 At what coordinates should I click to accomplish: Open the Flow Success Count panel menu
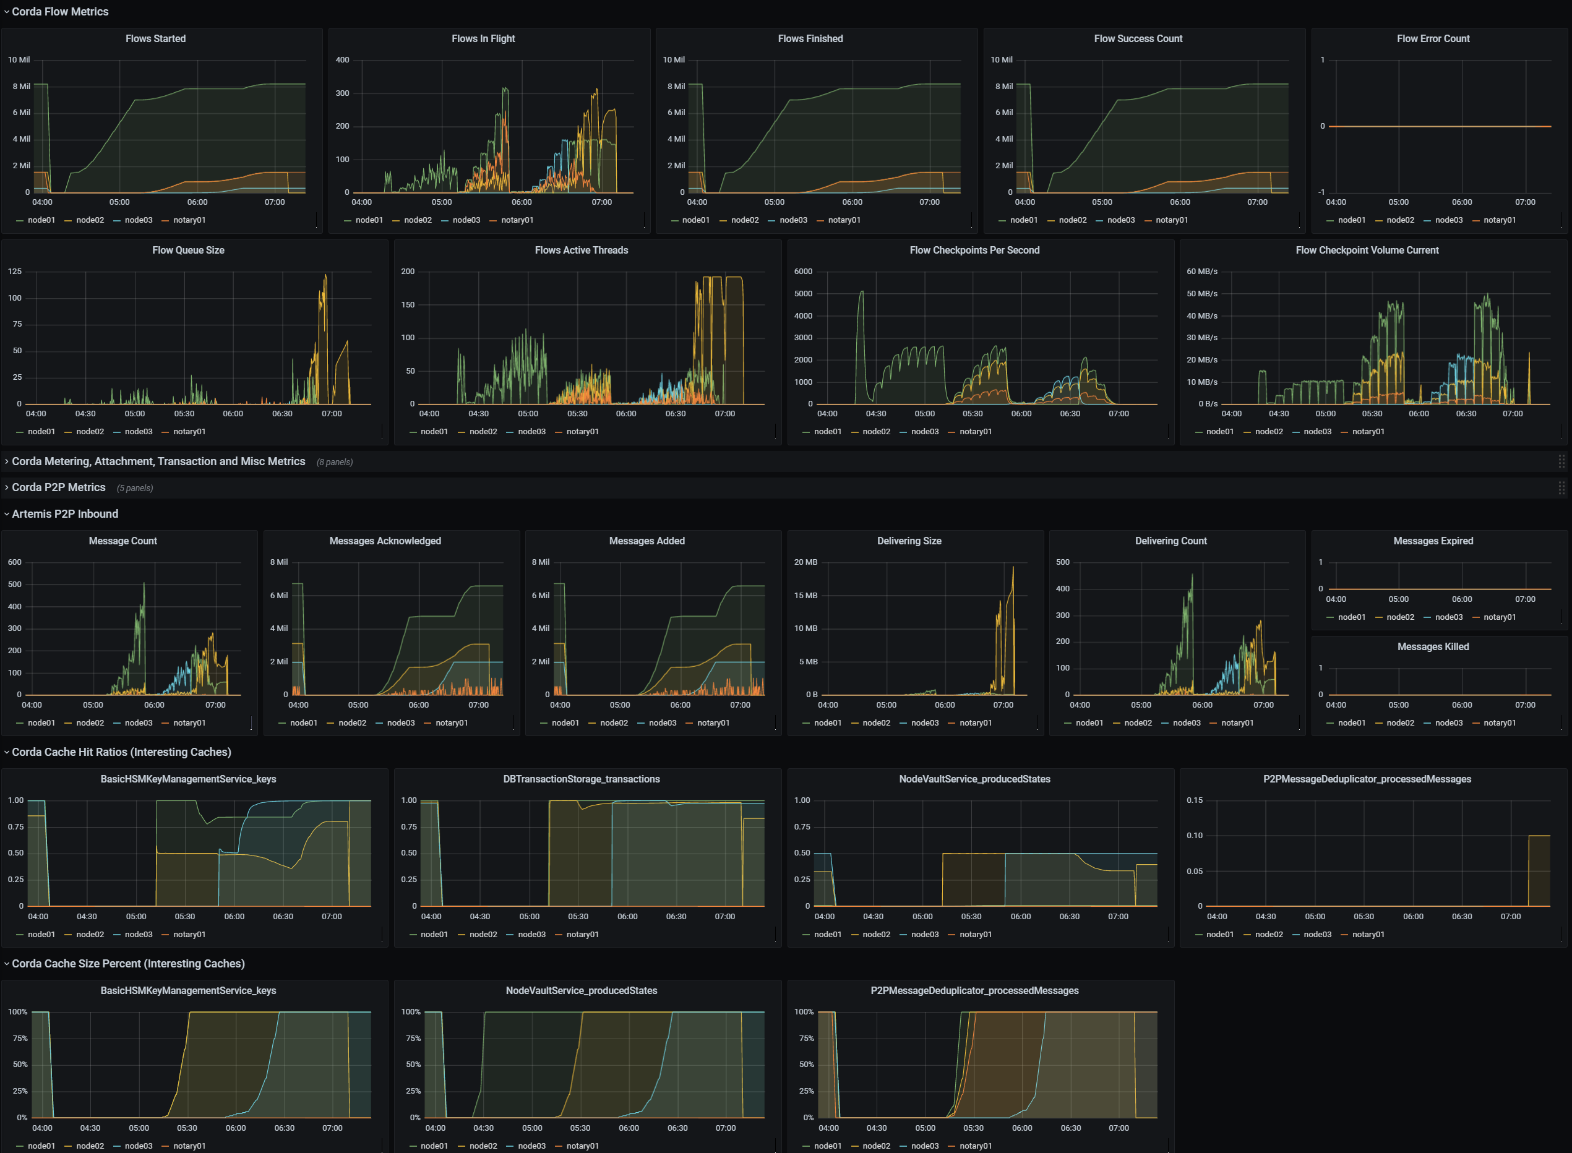point(1138,38)
